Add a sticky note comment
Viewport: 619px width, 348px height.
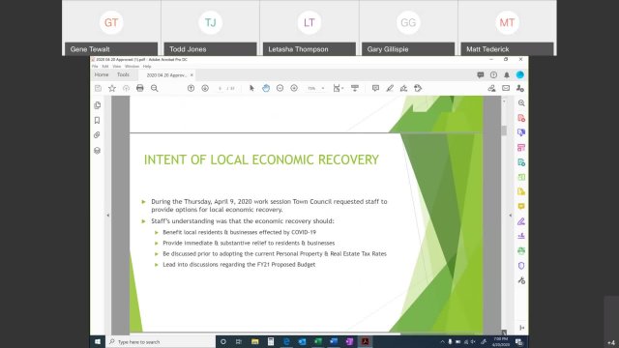point(375,88)
